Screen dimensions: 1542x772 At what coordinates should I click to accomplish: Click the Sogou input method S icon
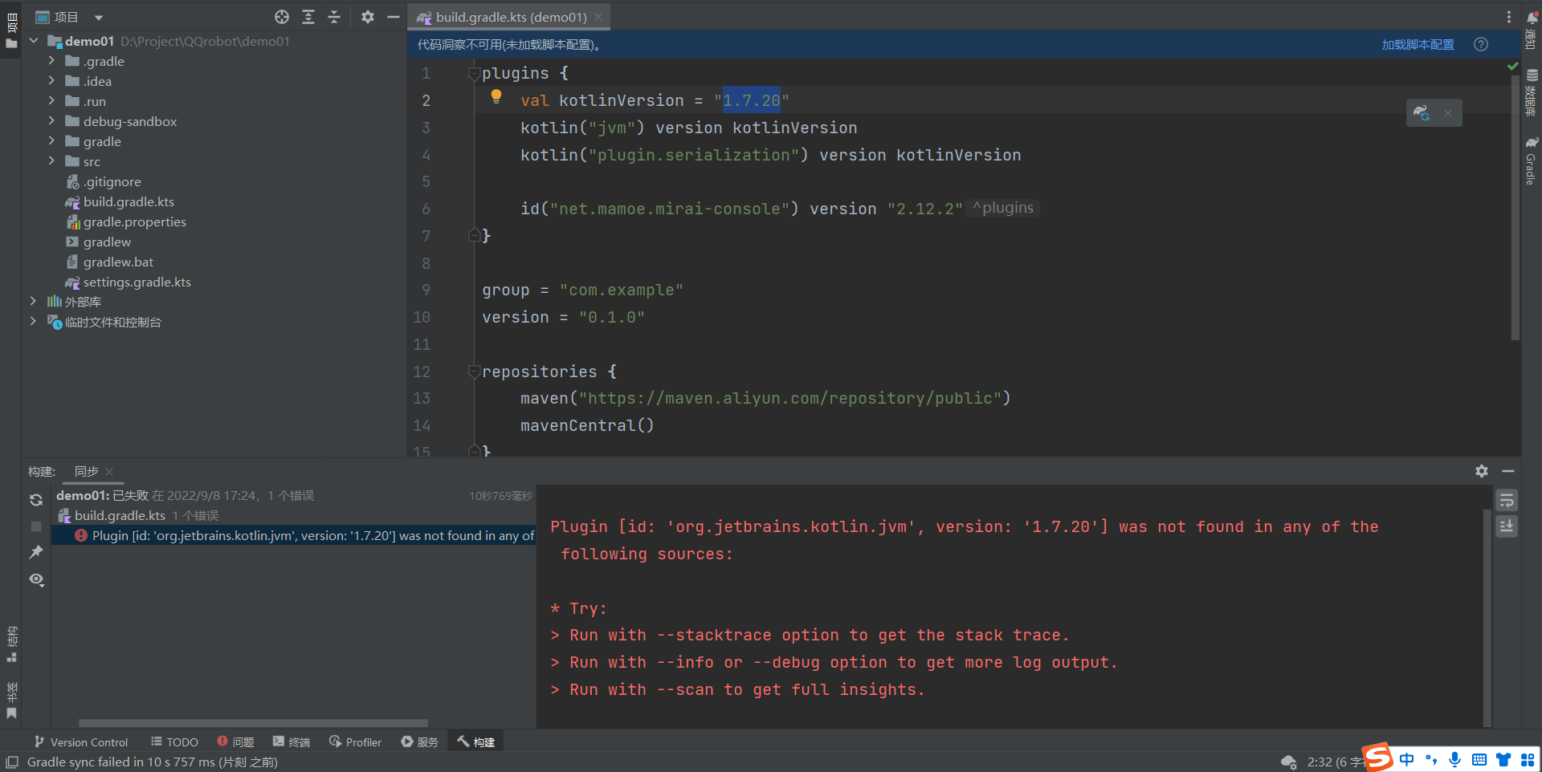point(1379,758)
